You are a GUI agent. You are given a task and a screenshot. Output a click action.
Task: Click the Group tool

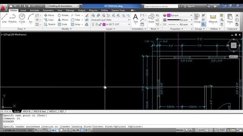[x=197, y=18]
